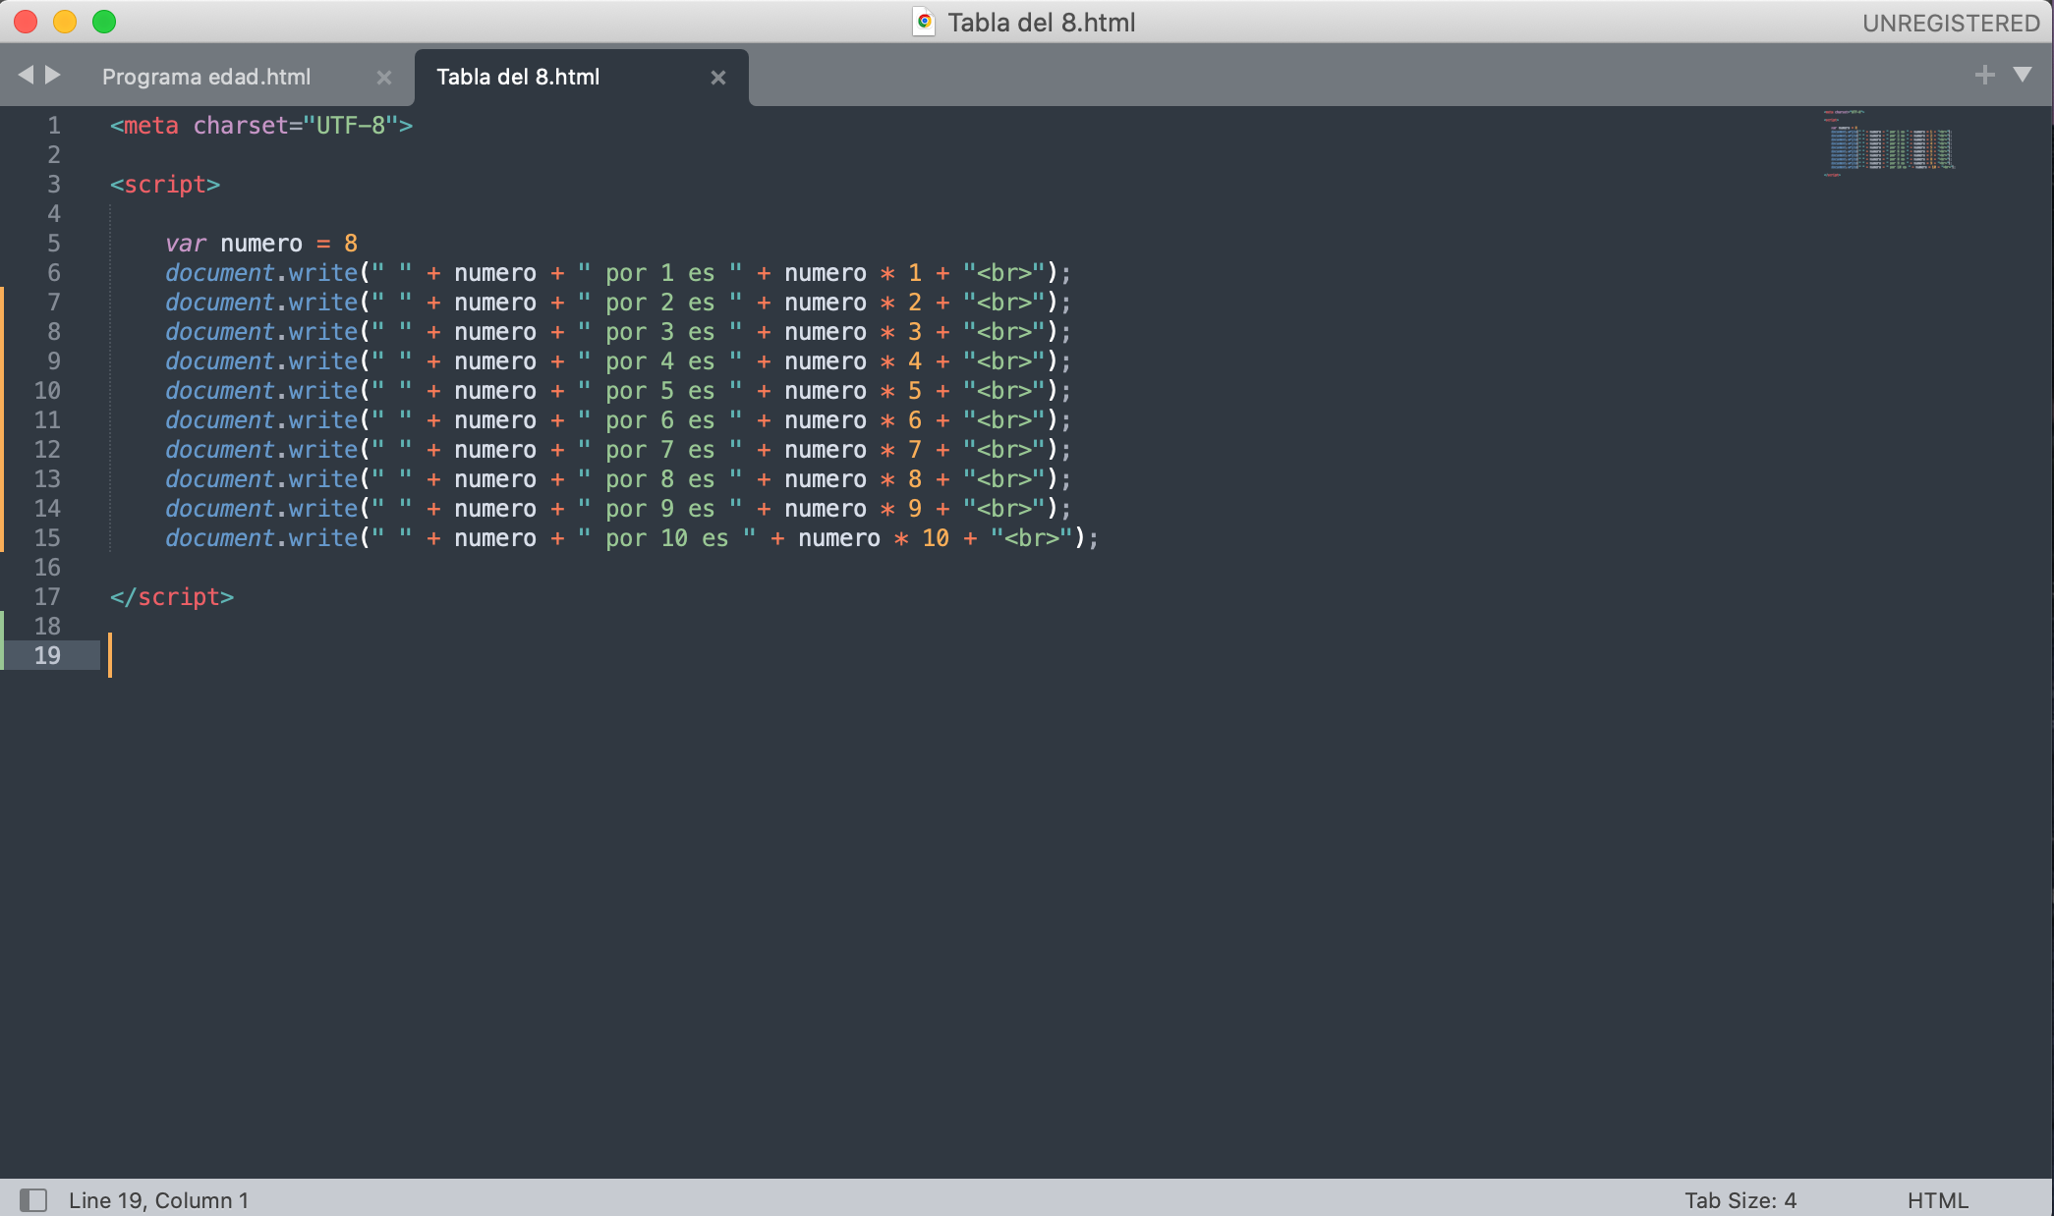Toggle the sidebar from status bar icon

(x=33, y=1199)
